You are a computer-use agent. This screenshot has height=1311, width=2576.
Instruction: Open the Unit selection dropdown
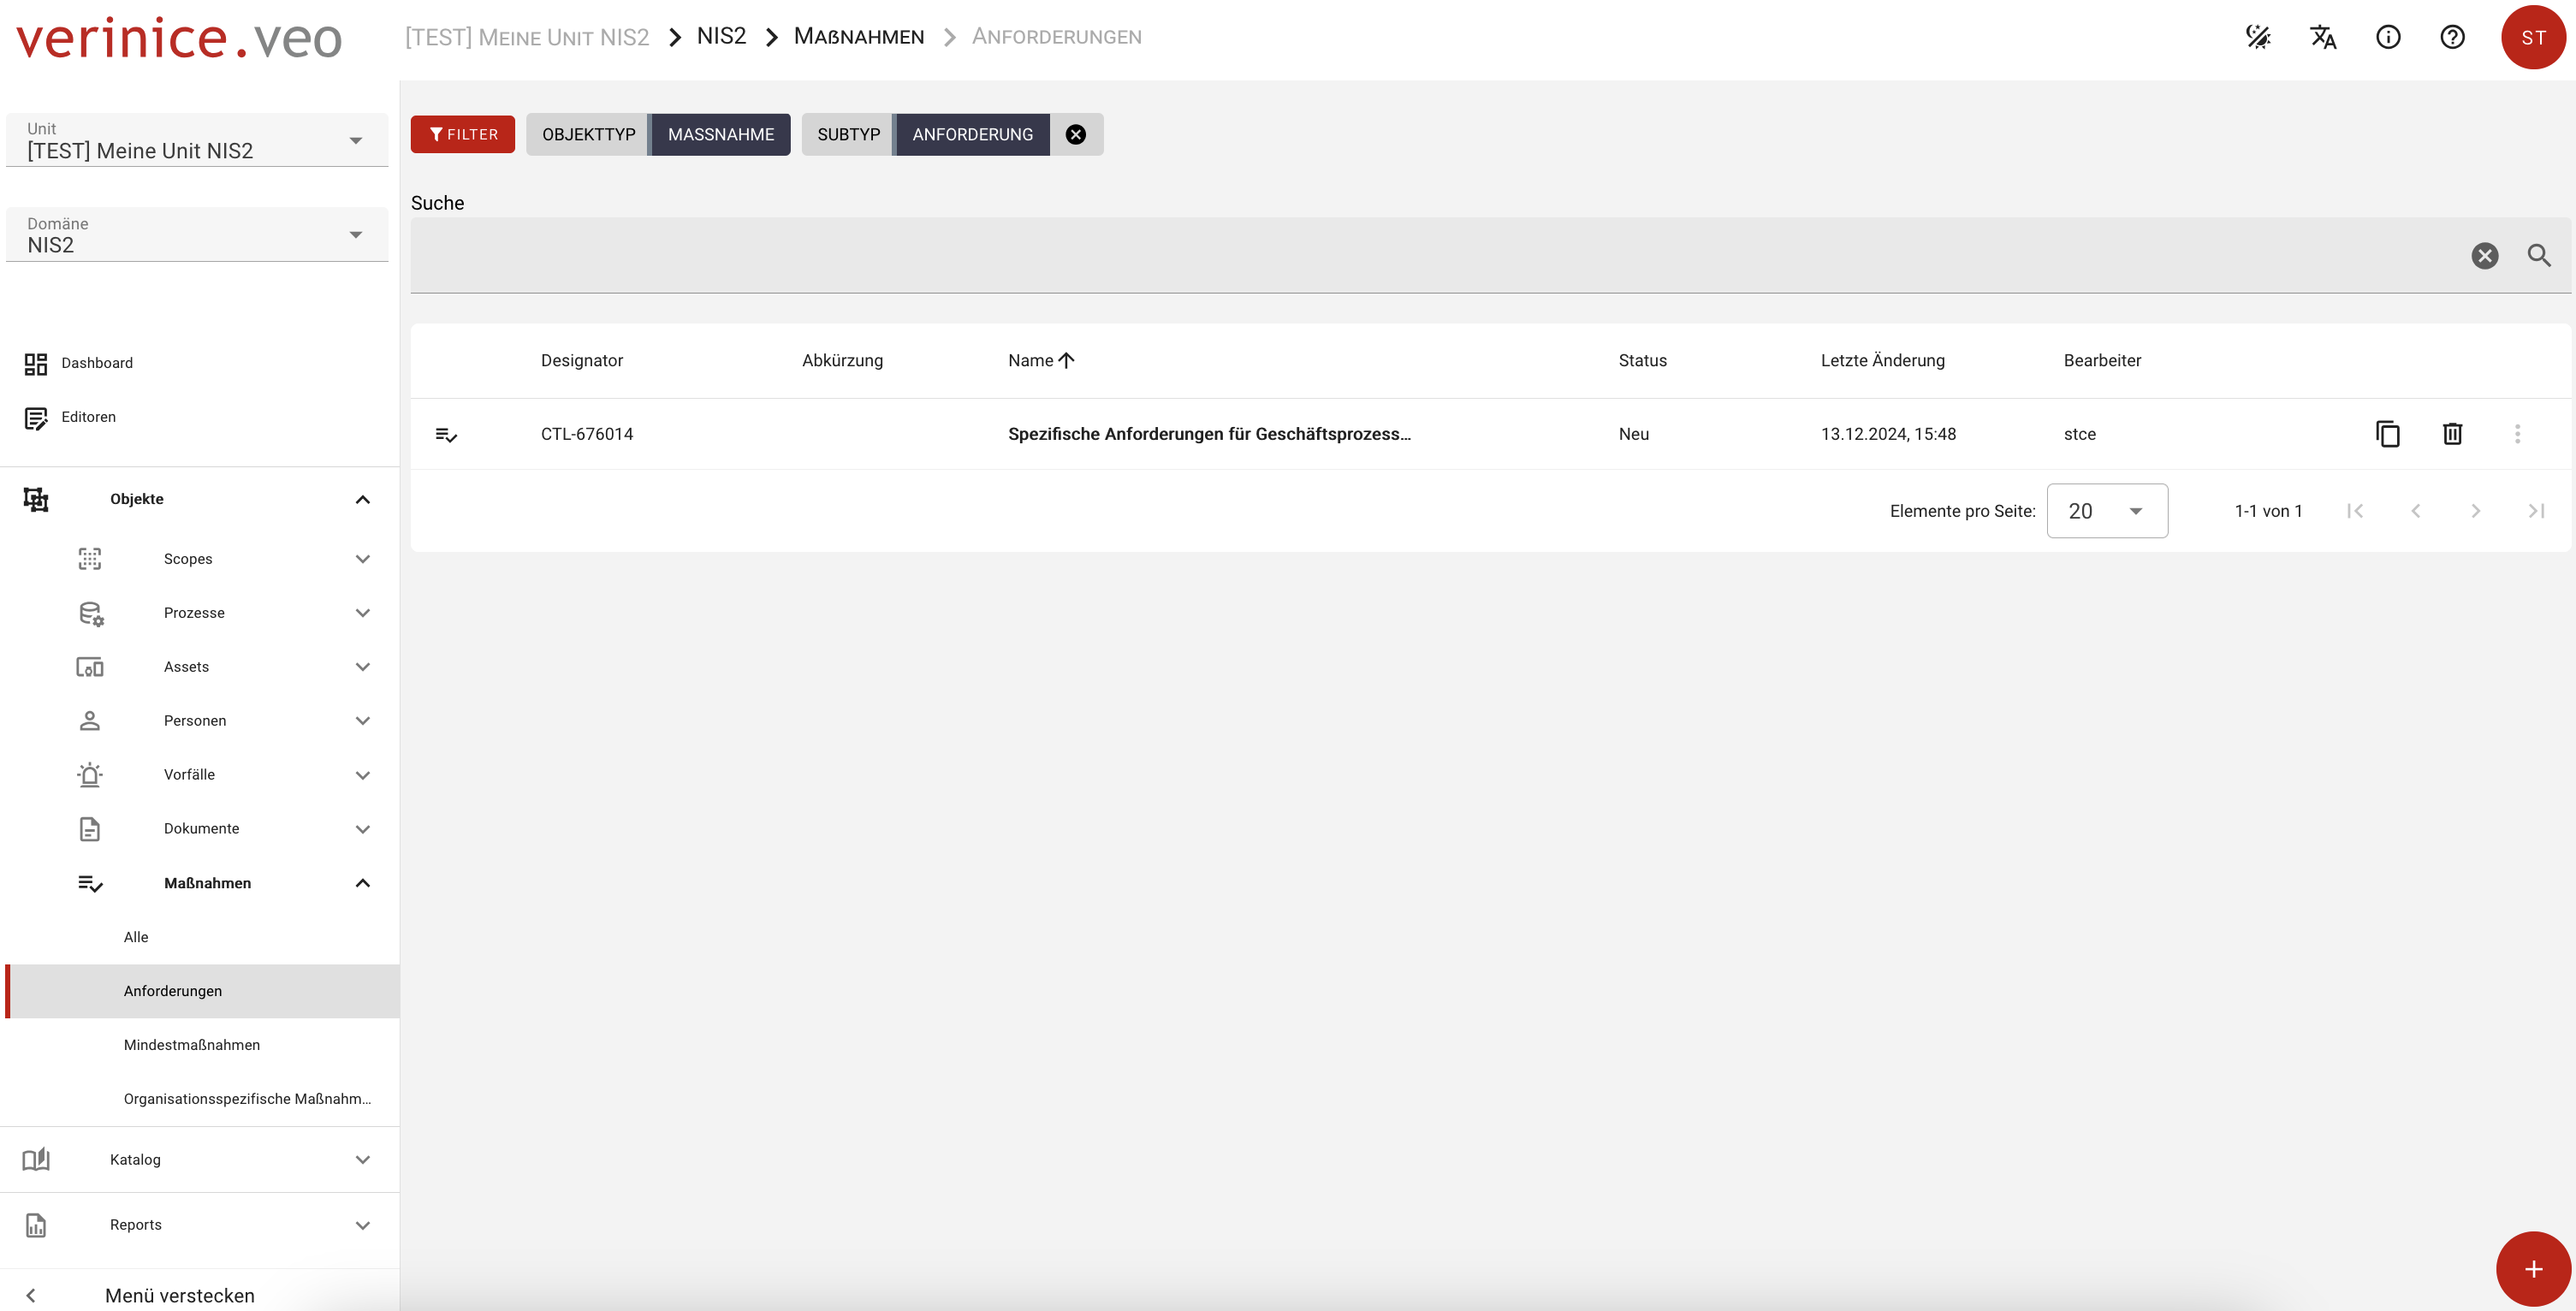(355, 141)
